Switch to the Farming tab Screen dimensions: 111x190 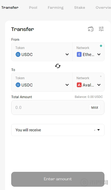[56, 8]
